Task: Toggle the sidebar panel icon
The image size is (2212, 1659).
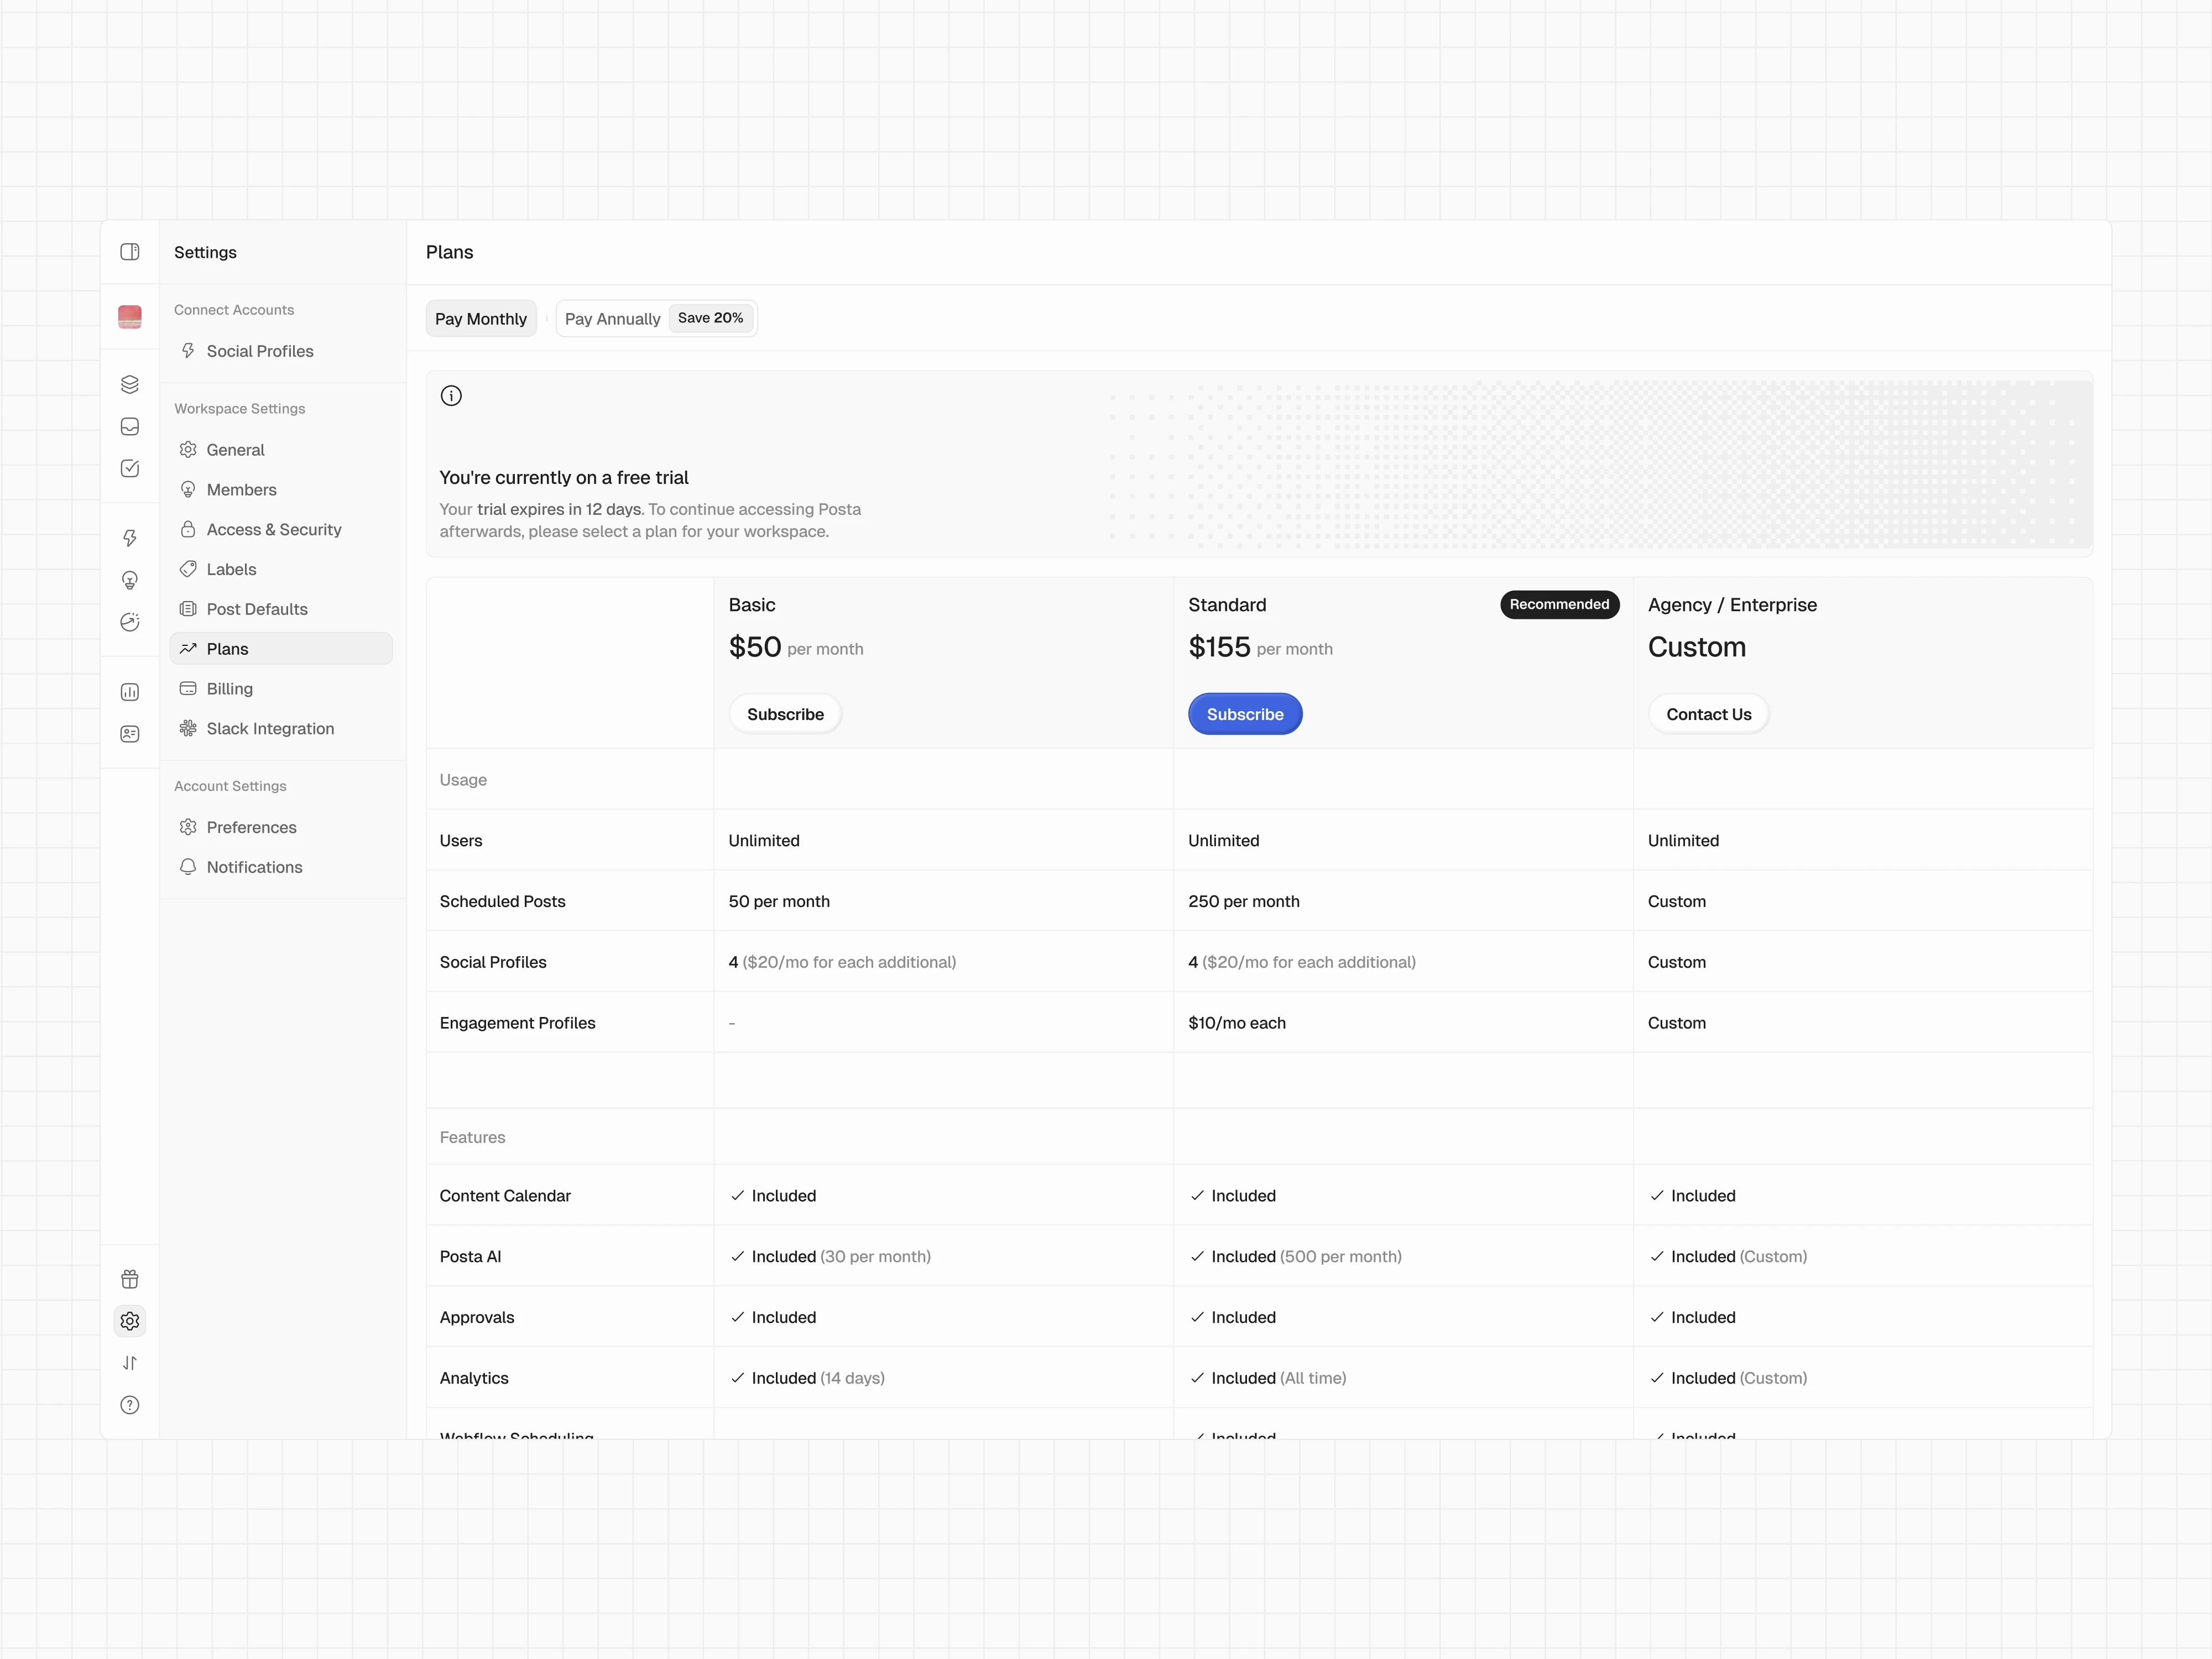Action: (x=130, y=252)
